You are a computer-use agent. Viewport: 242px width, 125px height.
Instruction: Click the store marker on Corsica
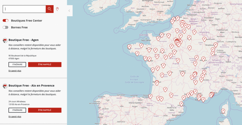click(x=223, y=111)
